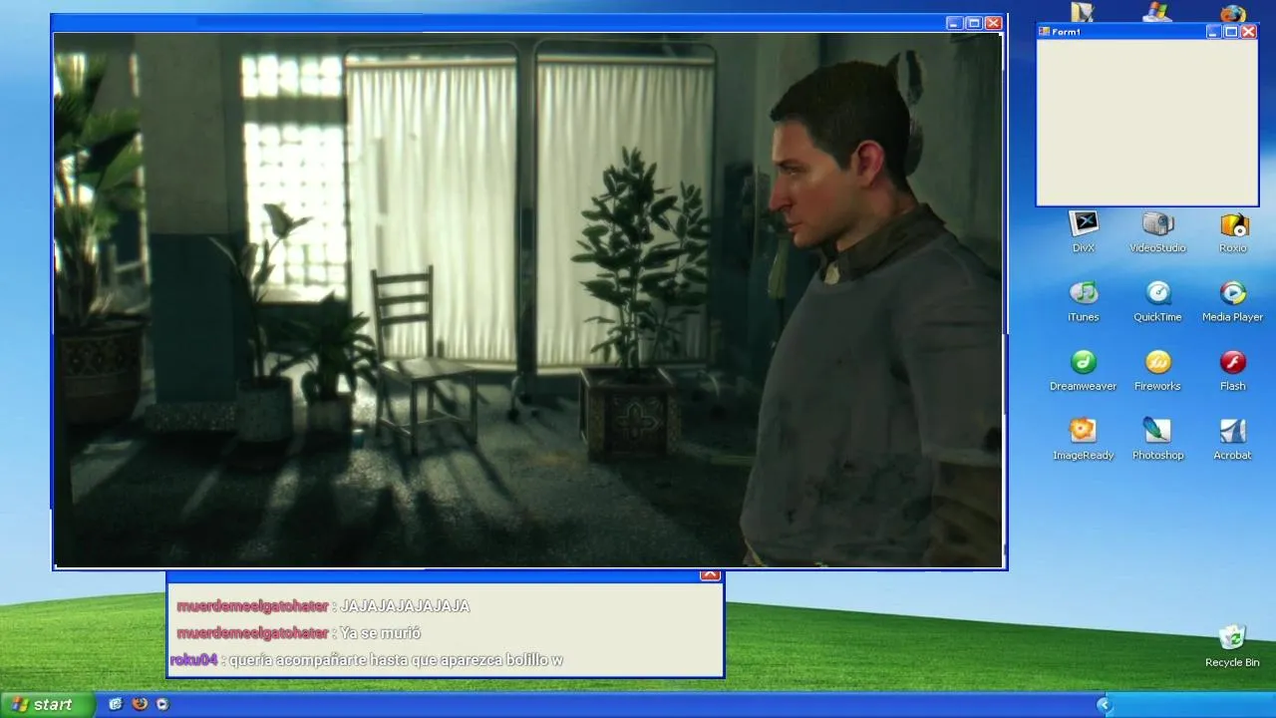
Task: Maximize the game video window
Action: point(974,23)
